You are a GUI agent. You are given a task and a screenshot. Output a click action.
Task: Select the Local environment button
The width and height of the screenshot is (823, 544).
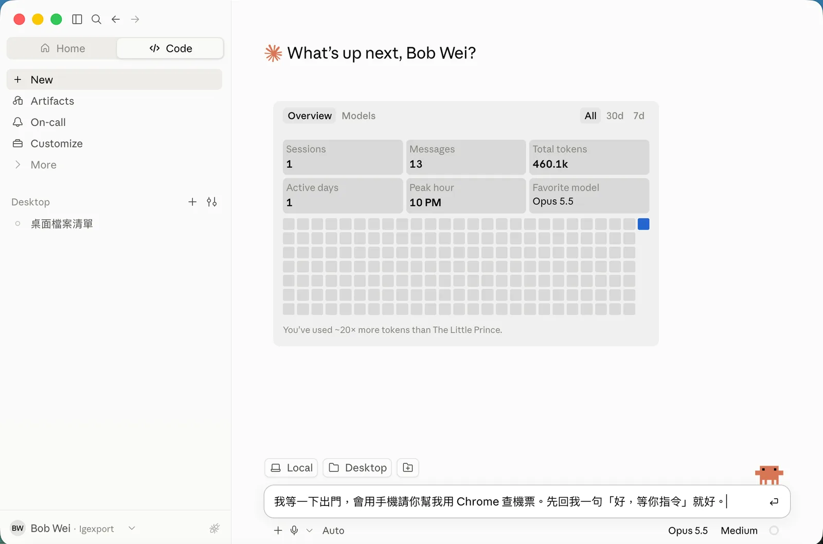pyautogui.click(x=291, y=467)
